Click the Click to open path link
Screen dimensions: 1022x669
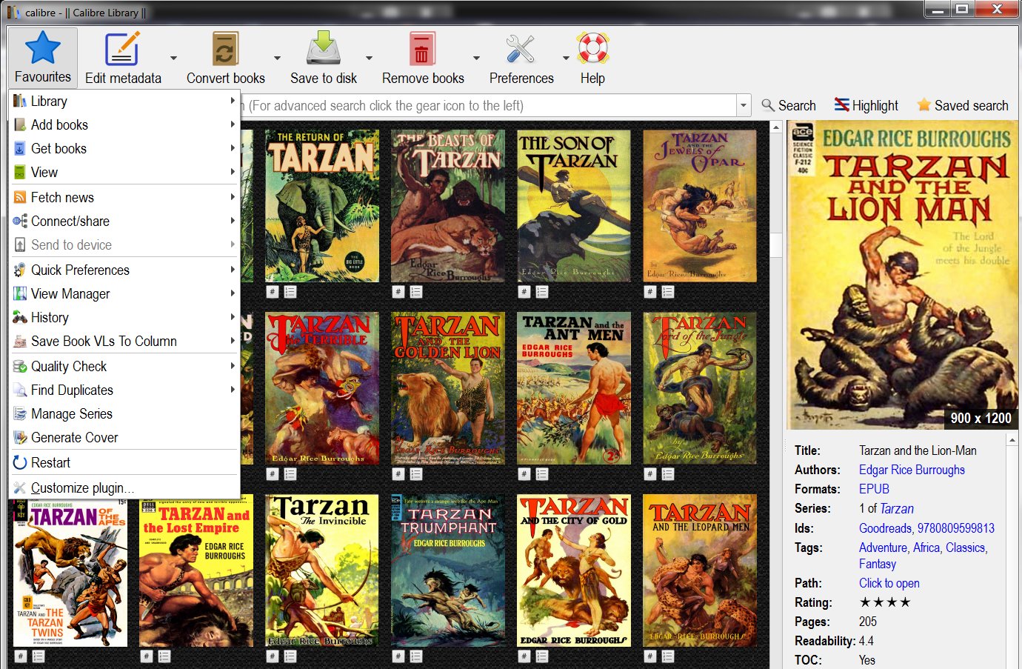889,583
